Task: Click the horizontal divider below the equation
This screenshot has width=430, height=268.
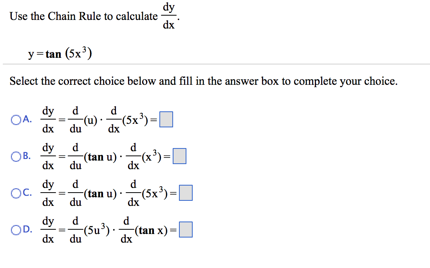Action: pyautogui.click(x=215, y=64)
